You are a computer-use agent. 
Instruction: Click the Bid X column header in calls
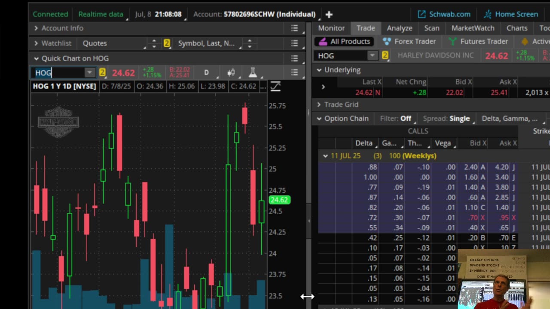[x=478, y=143]
